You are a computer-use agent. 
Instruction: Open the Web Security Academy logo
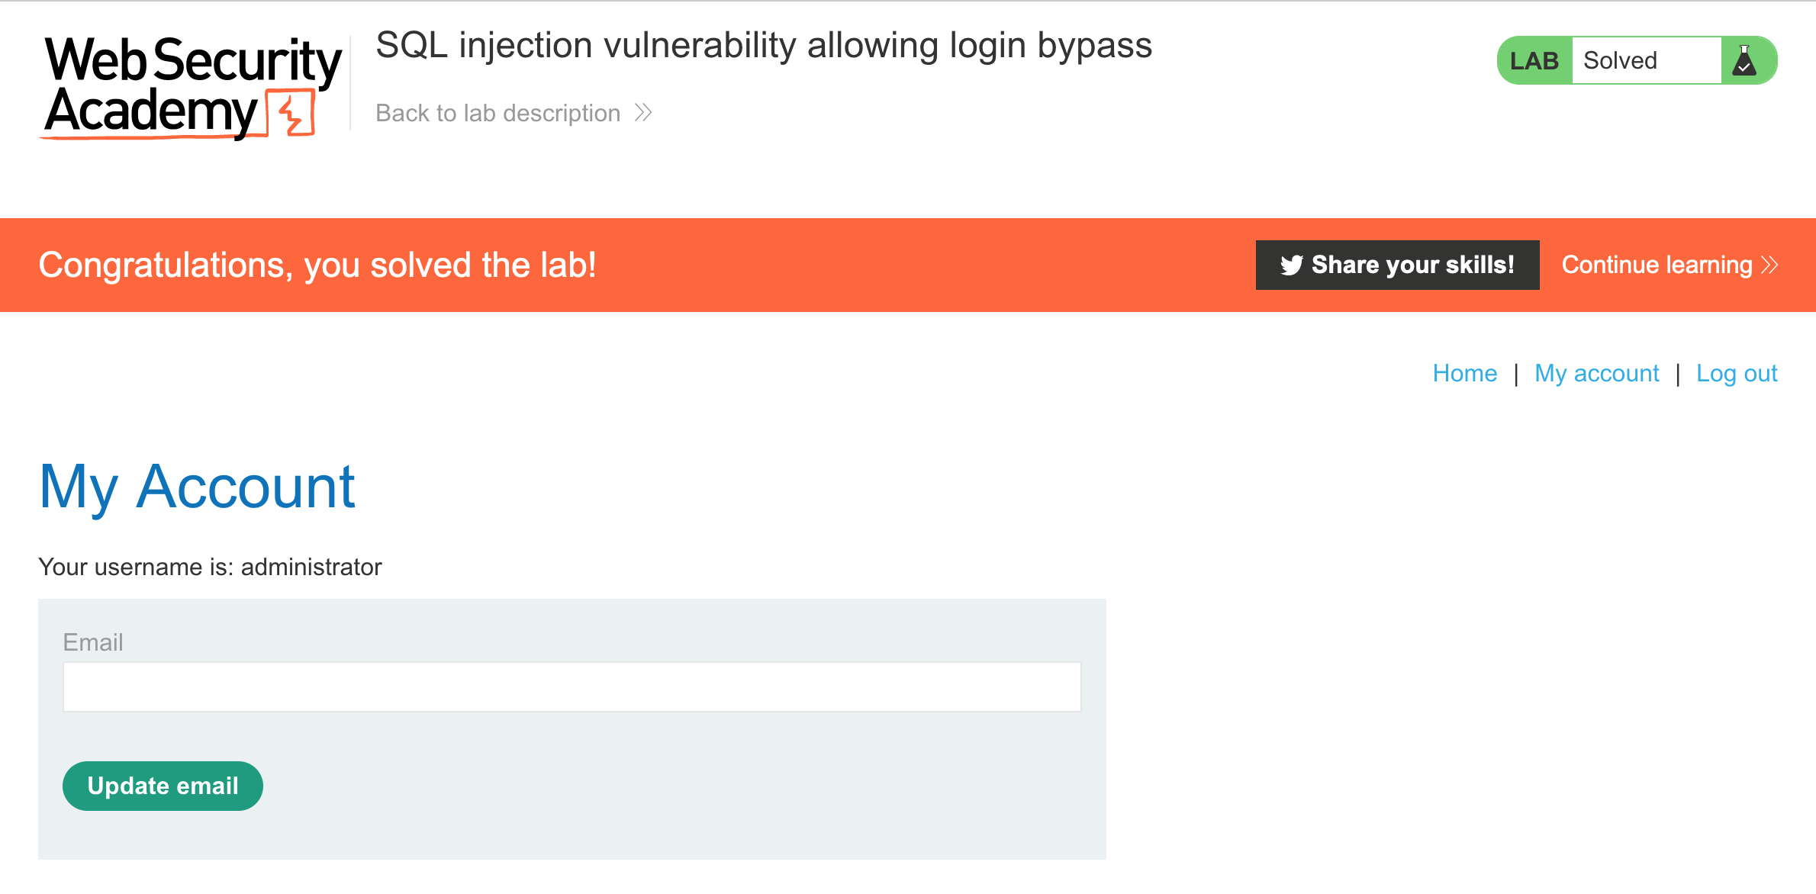(192, 88)
